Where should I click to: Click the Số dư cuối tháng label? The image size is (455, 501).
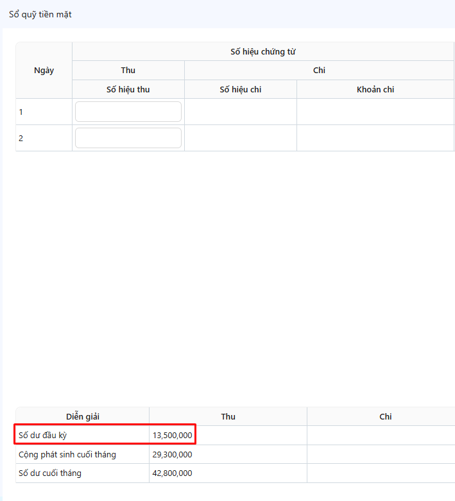coord(50,473)
